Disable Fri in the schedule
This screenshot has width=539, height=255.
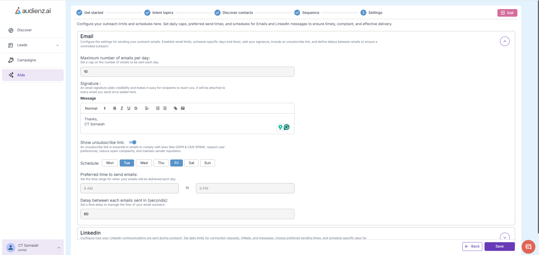click(177, 163)
